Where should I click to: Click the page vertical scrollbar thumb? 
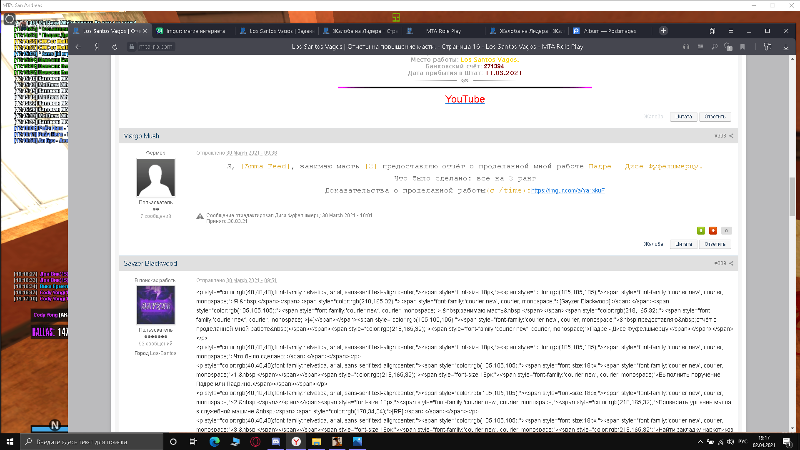click(792, 197)
